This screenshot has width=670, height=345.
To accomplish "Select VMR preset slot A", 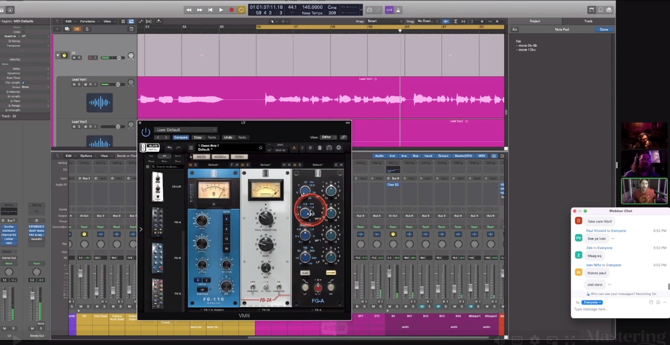I will (294, 148).
